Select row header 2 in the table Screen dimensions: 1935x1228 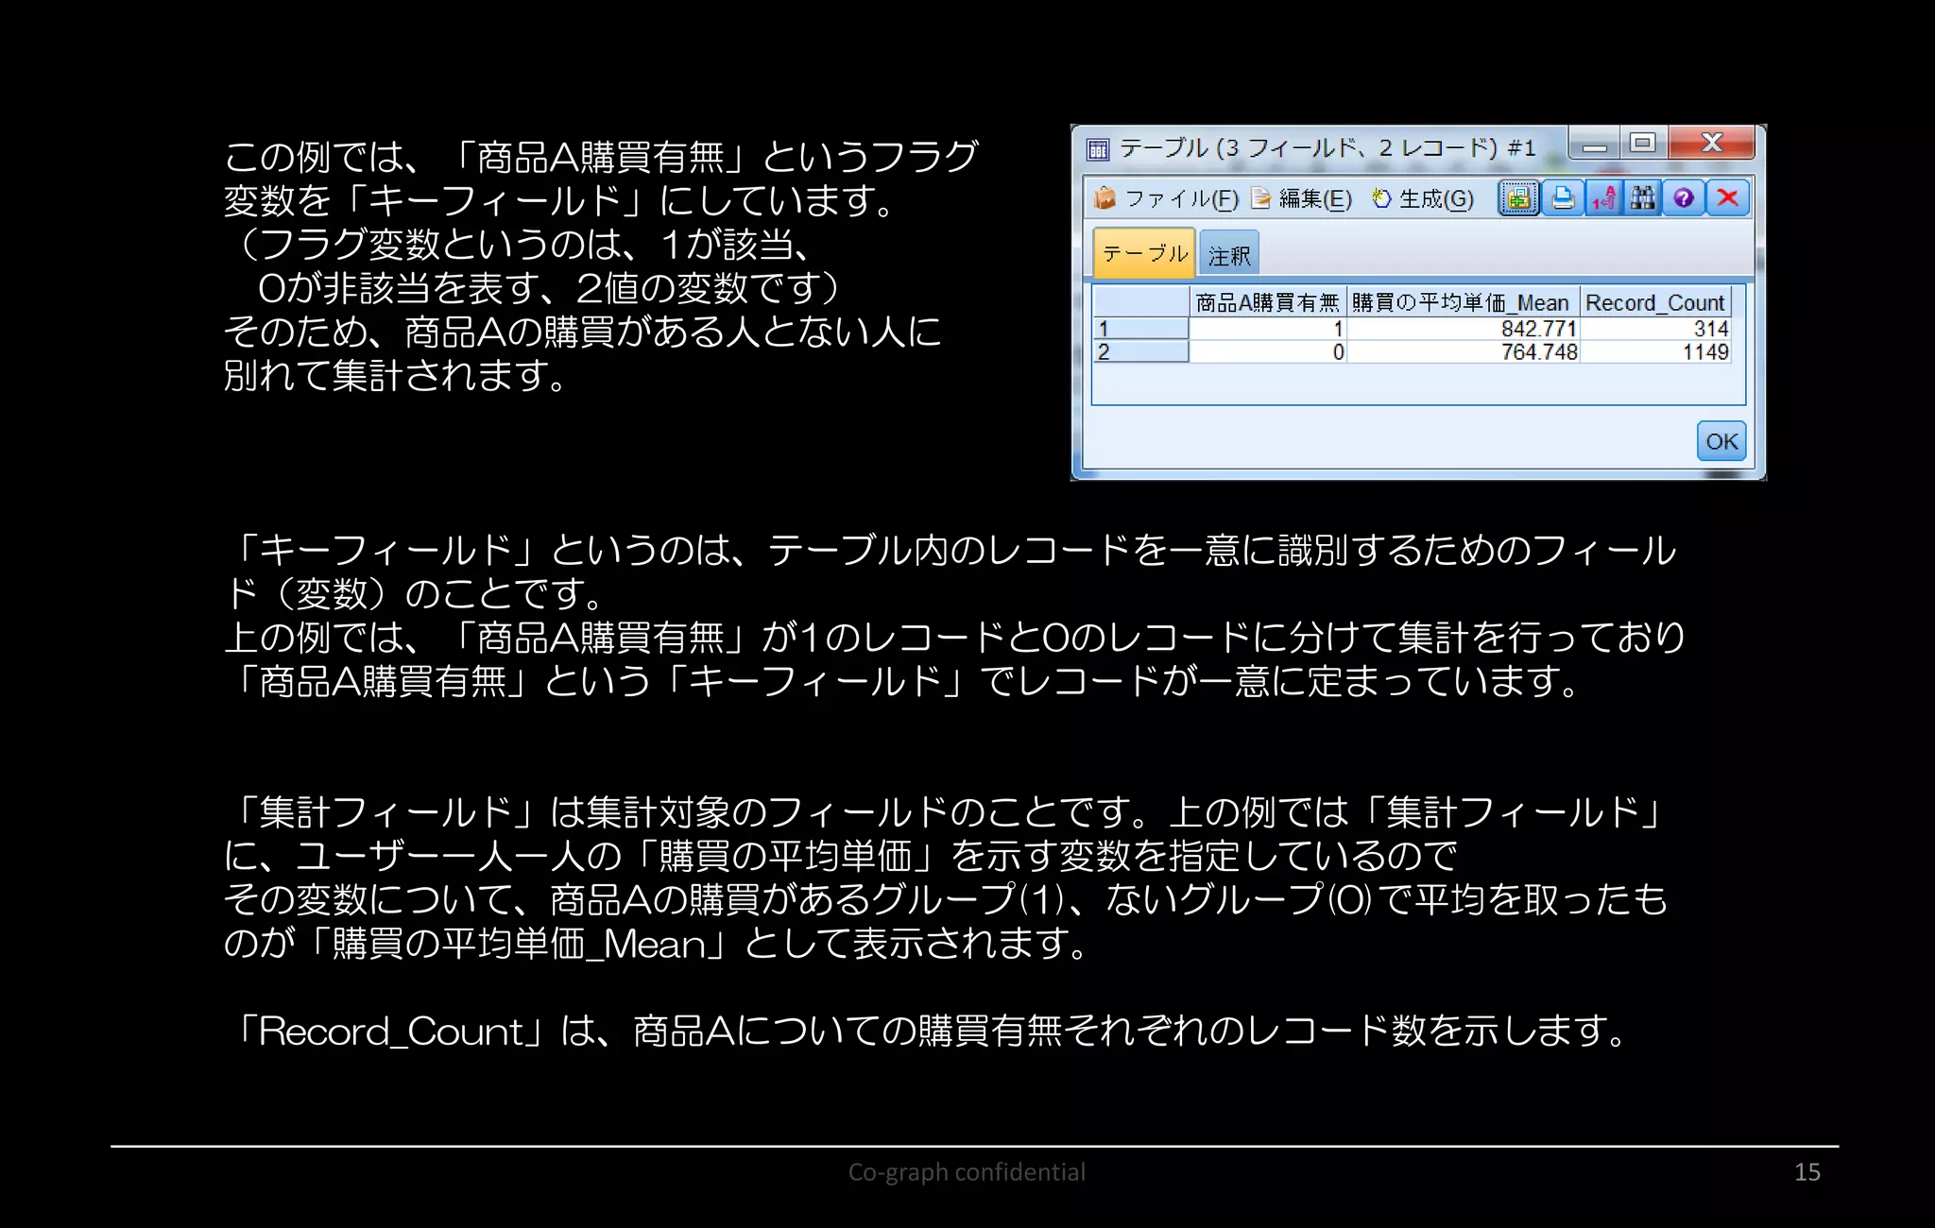(x=1140, y=351)
